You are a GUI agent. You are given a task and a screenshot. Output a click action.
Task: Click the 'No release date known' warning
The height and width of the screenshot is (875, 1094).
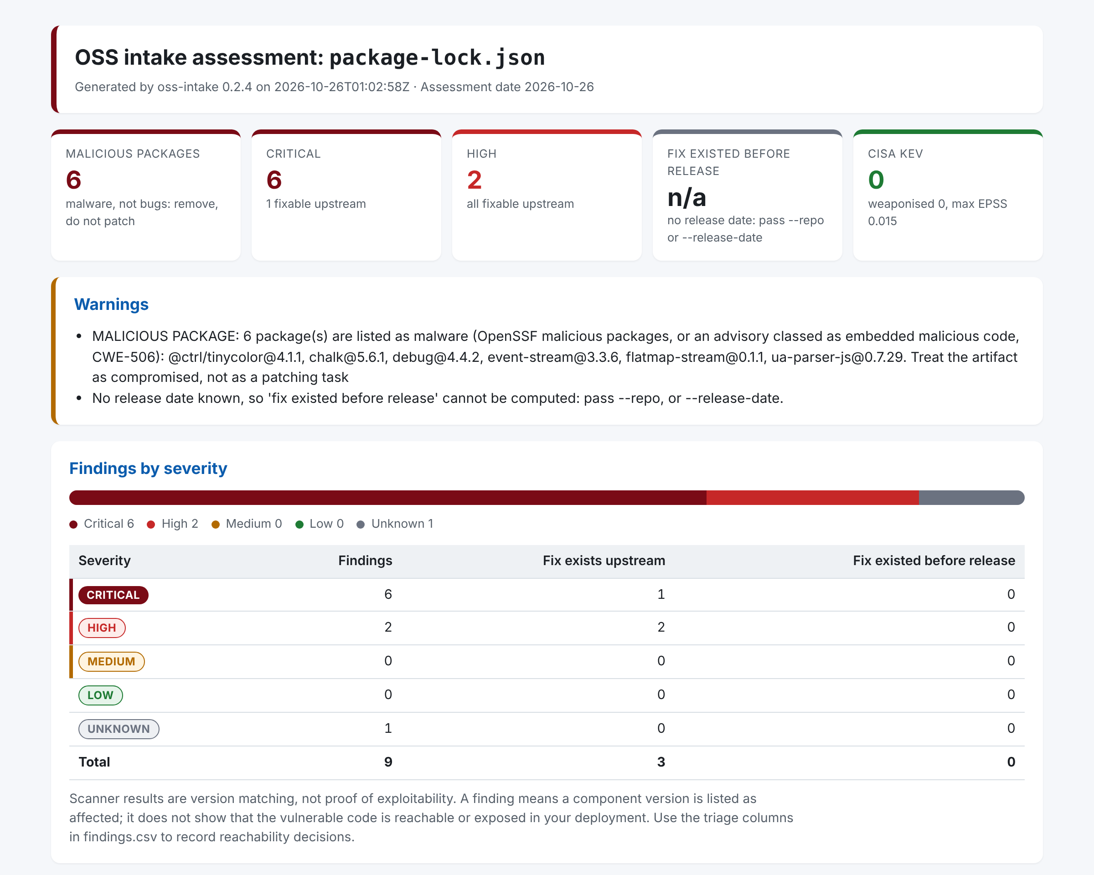point(438,398)
